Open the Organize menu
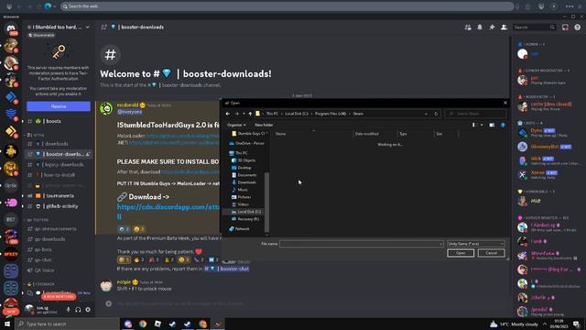The width and height of the screenshot is (586, 330). (x=236, y=125)
